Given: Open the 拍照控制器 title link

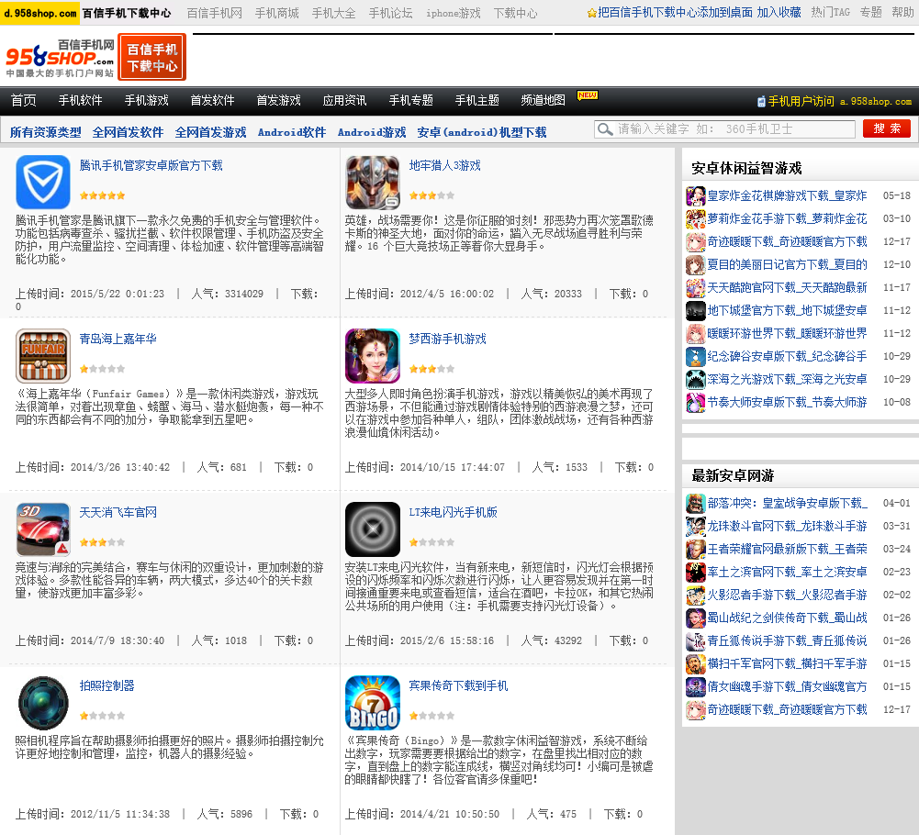Looking at the screenshot, I should pos(106,685).
